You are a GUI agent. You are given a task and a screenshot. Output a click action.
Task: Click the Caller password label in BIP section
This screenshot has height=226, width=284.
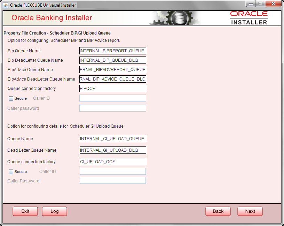pyautogui.click(x=23, y=108)
